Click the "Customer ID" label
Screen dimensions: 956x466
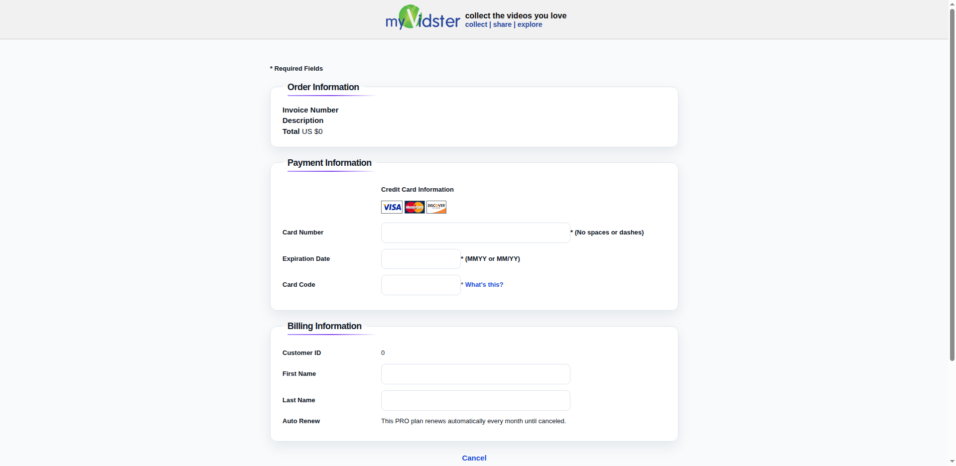pyautogui.click(x=301, y=353)
